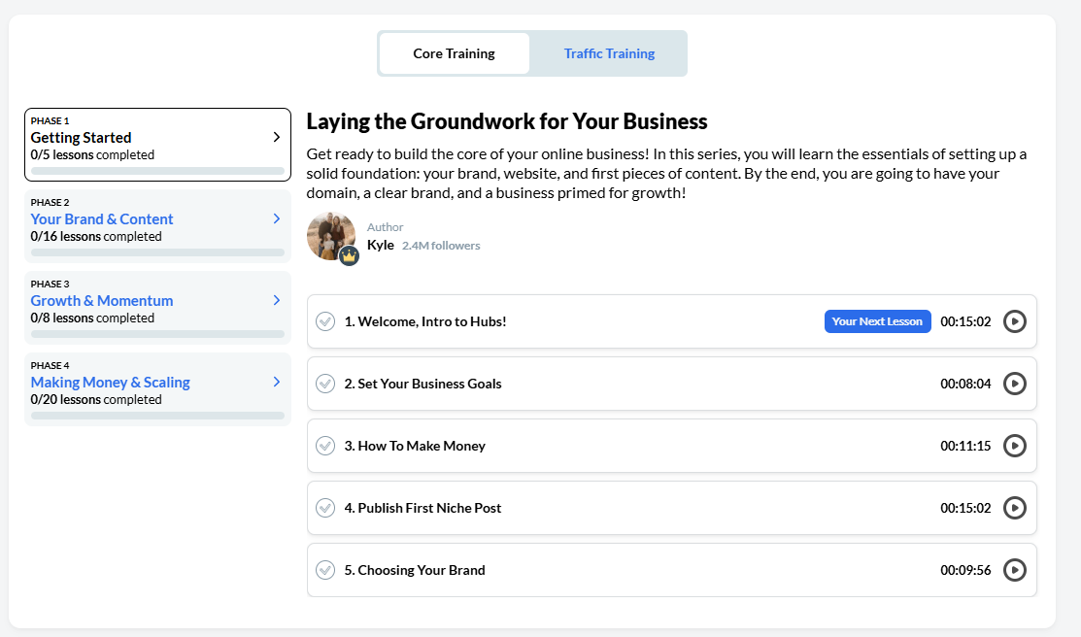Play the Welcome, Intro to Hubs lesson
The height and width of the screenshot is (637, 1081).
[1014, 321]
